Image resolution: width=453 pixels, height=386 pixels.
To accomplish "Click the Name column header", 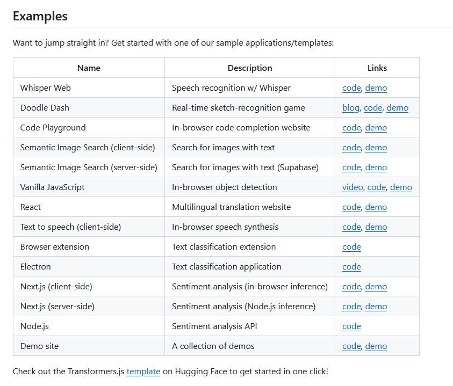I will 89,68.
